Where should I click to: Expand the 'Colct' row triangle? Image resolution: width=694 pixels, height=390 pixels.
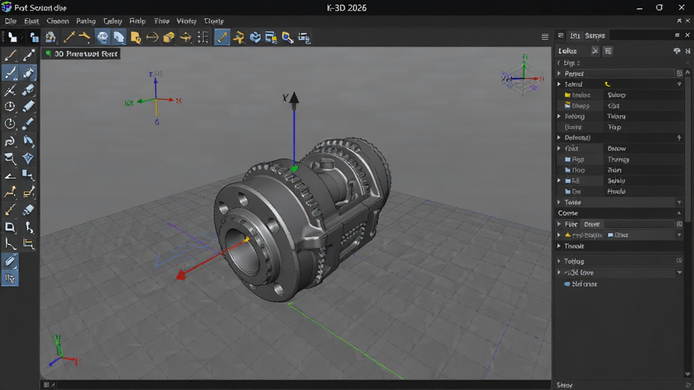(x=559, y=148)
